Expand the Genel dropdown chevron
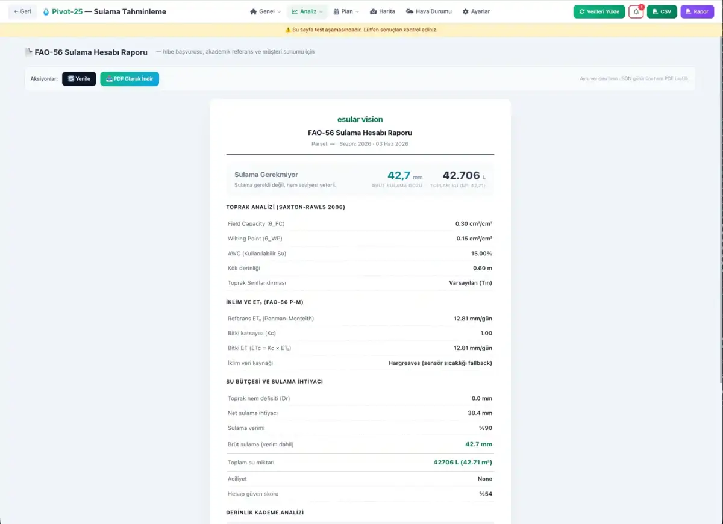 click(x=279, y=12)
